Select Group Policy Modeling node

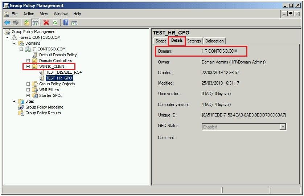[44, 107]
